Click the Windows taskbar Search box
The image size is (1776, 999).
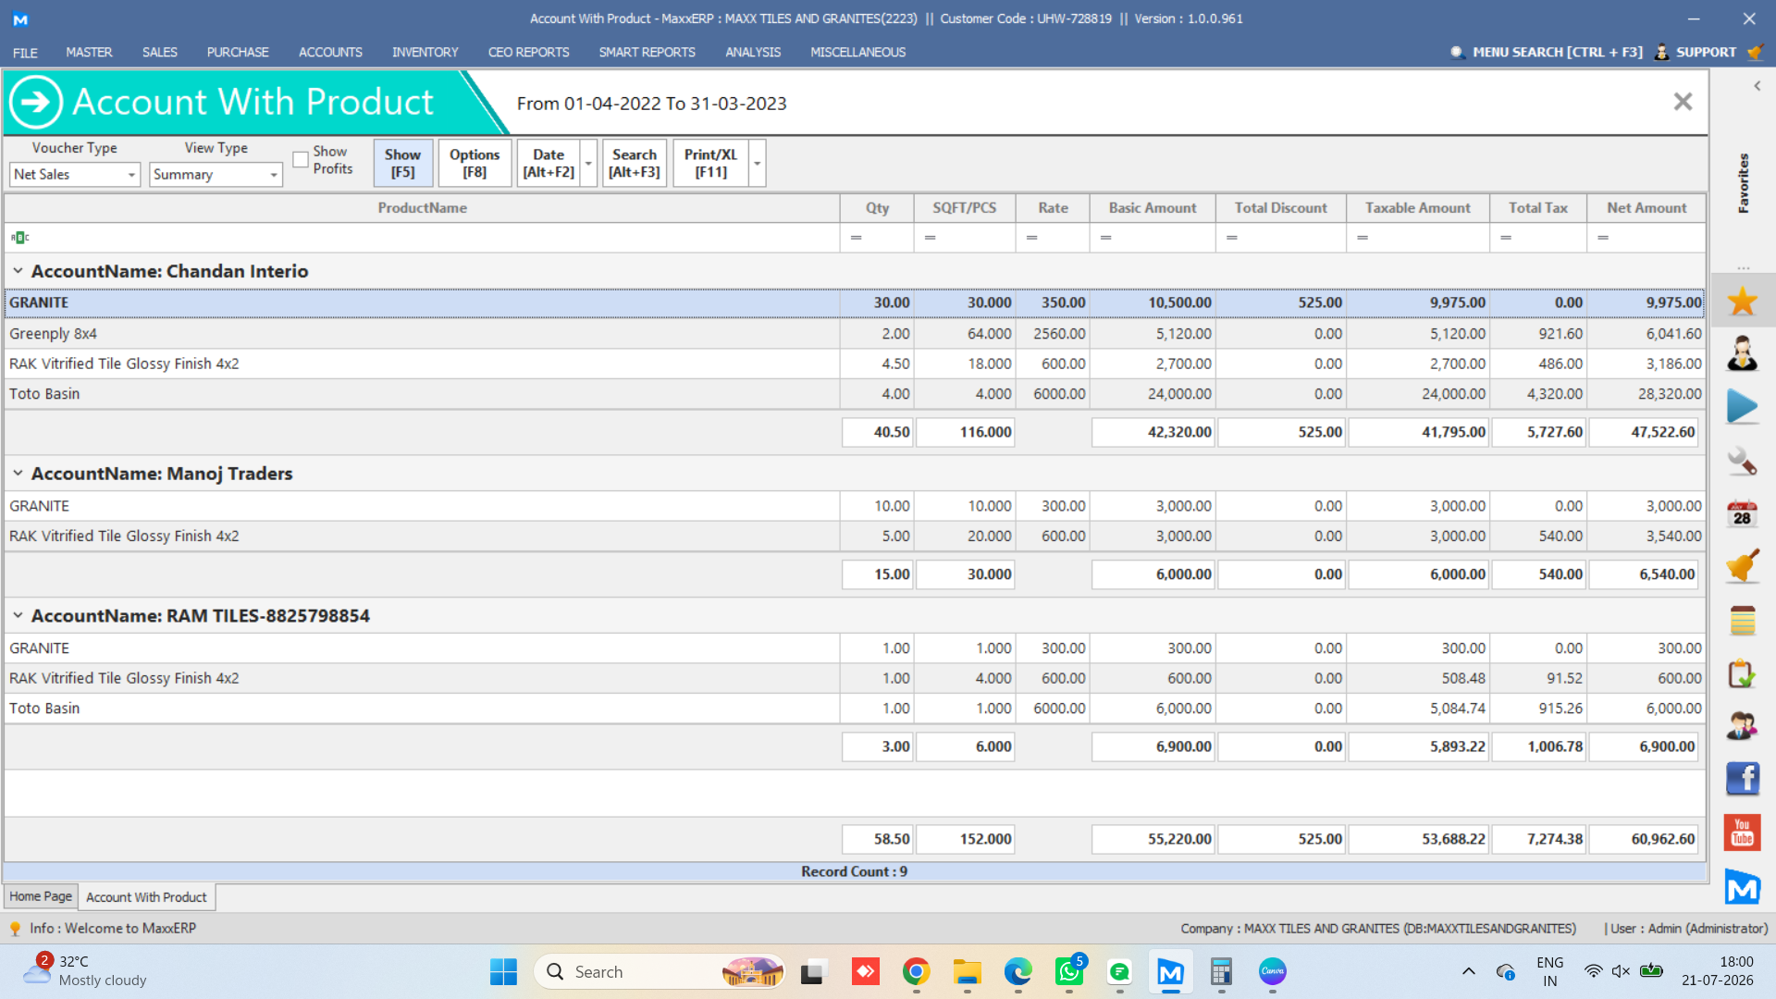tap(660, 971)
